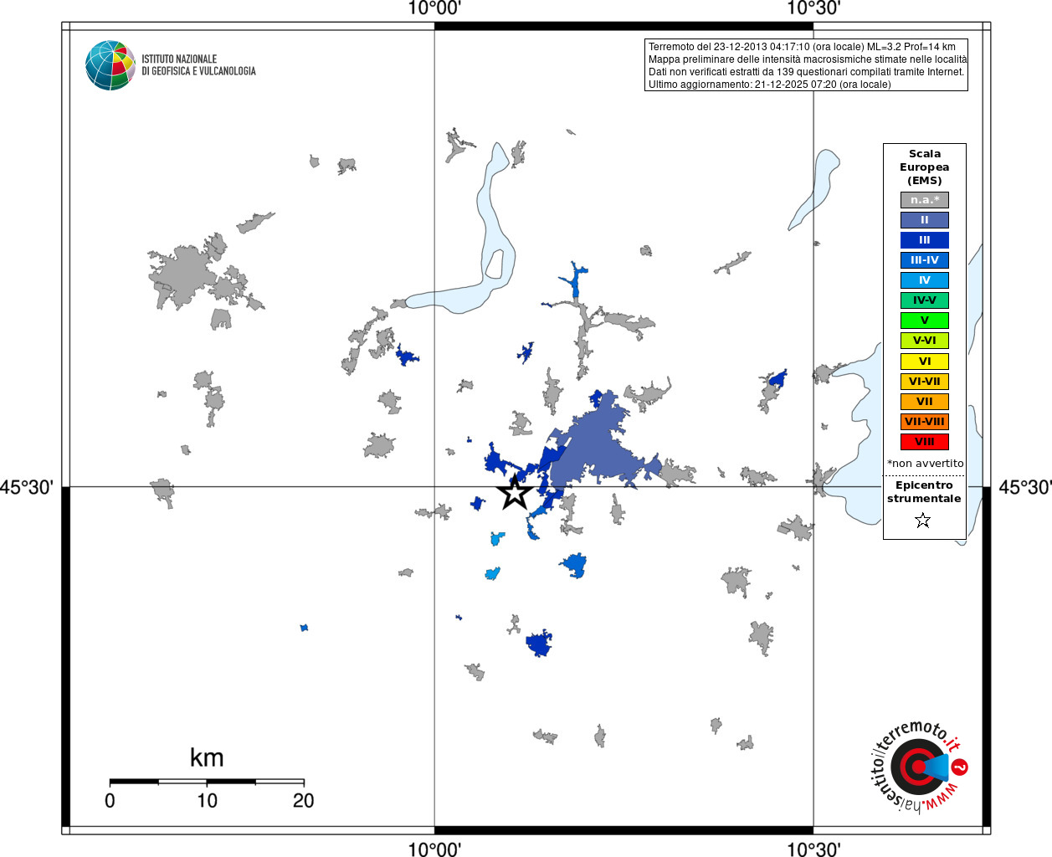The height and width of the screenshot is (857, 1052).
Task: Click the VII-VIII dark orange swatch
Action: click(x=925, y=422)
